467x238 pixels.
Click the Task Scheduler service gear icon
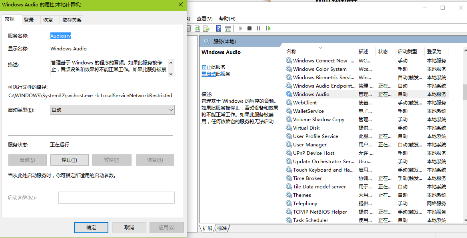(289, 220)
